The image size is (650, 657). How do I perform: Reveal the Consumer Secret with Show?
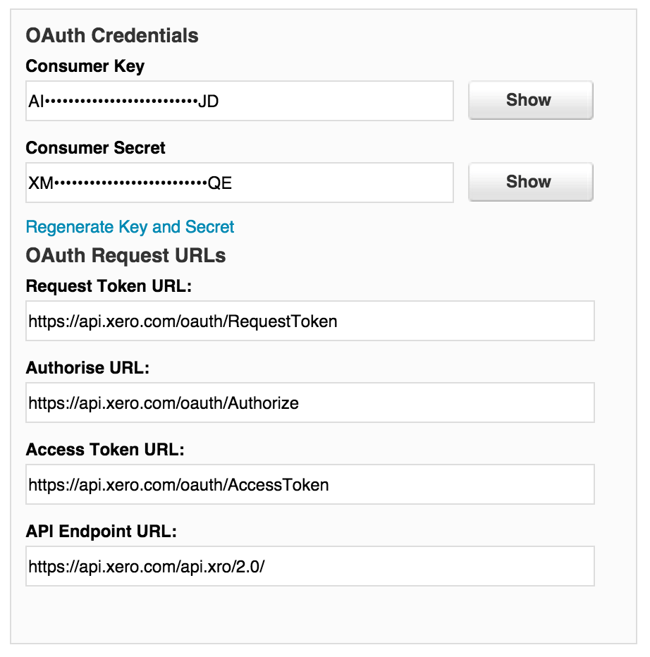[531, 182]
